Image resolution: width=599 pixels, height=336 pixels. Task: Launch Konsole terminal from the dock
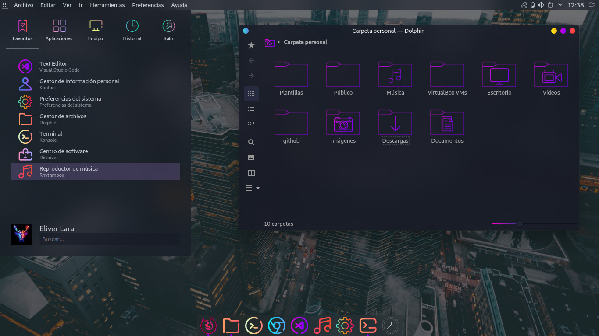pyautogui.click(x=254, y=325)
